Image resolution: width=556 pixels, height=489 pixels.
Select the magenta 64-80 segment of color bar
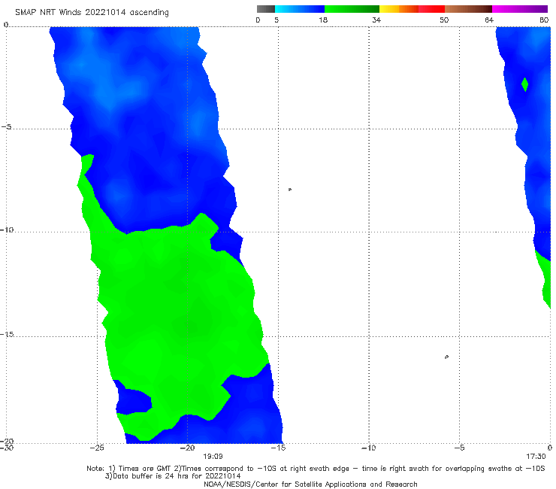coord(520,9)
